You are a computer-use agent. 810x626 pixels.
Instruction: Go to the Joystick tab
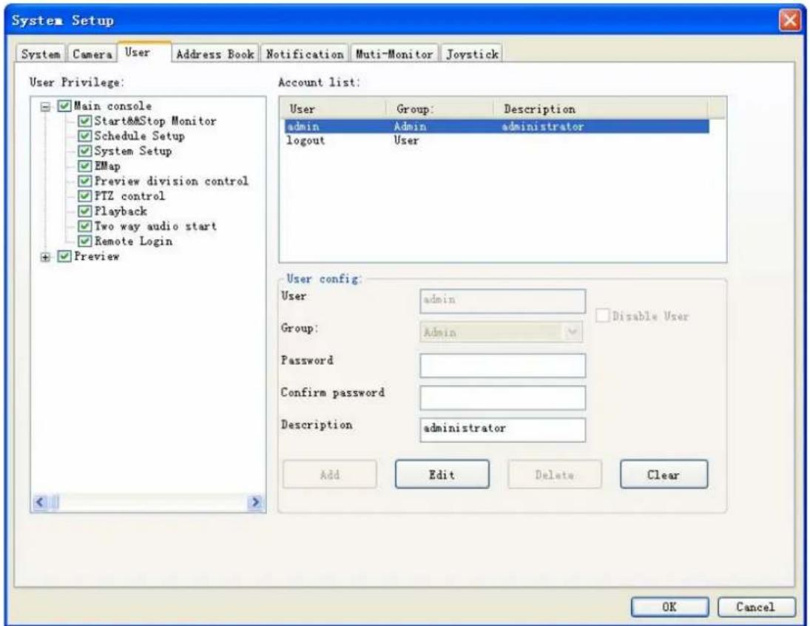[472, 54]
